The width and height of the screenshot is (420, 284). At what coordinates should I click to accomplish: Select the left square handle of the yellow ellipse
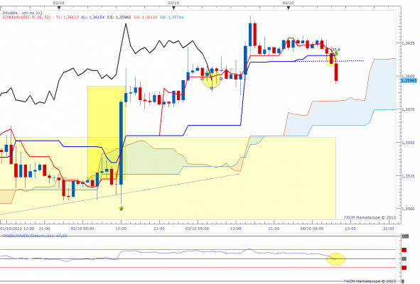[203, 79]
